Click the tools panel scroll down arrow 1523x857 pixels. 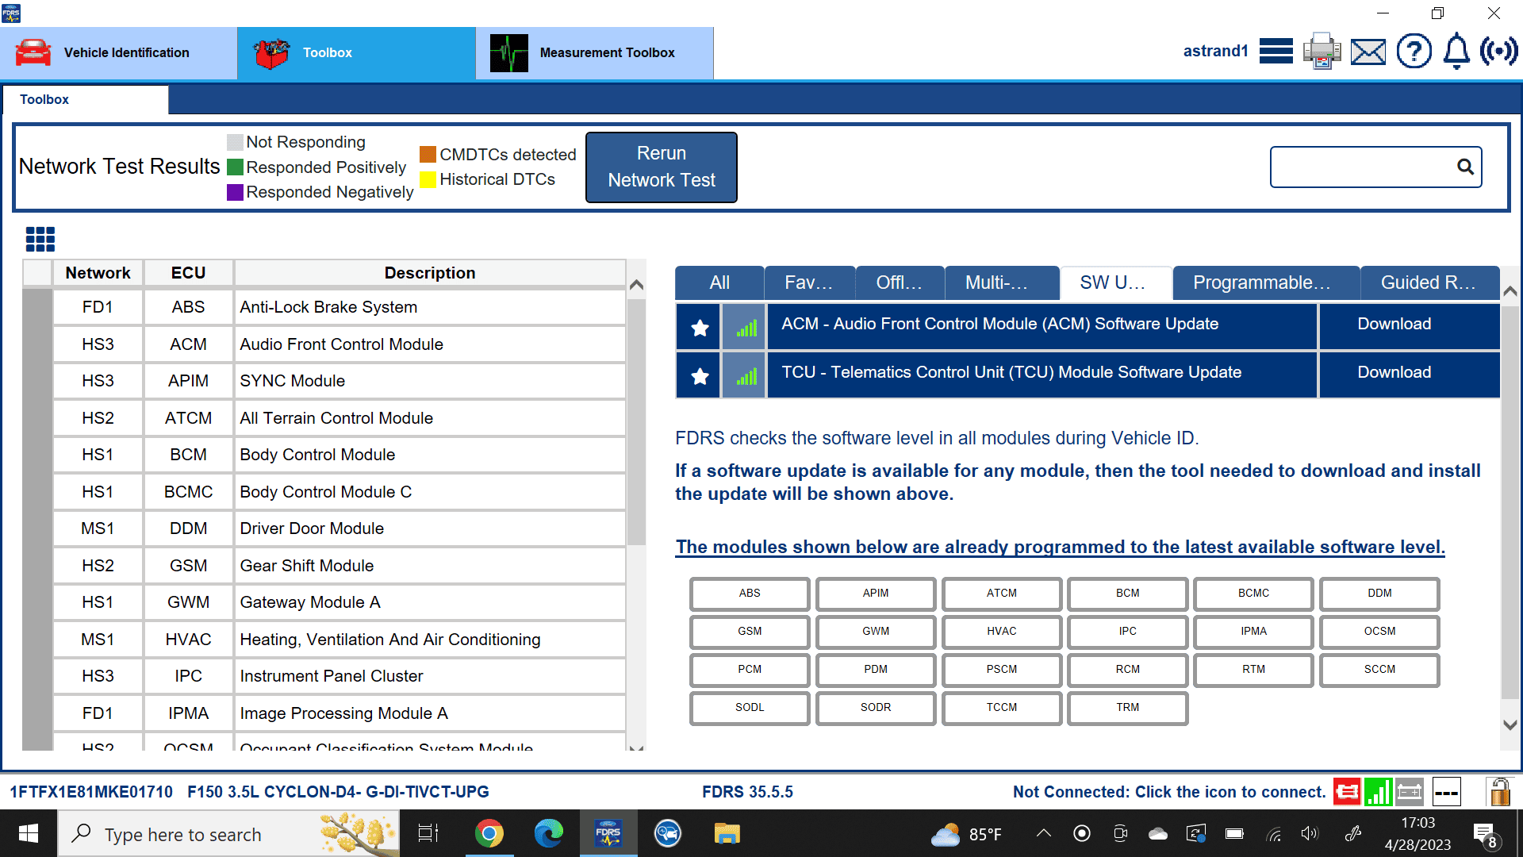point(1510,724)
